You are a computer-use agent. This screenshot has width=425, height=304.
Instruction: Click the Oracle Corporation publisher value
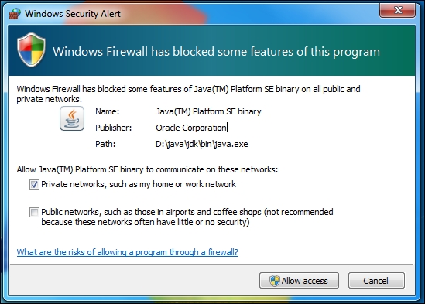[191, 128]
